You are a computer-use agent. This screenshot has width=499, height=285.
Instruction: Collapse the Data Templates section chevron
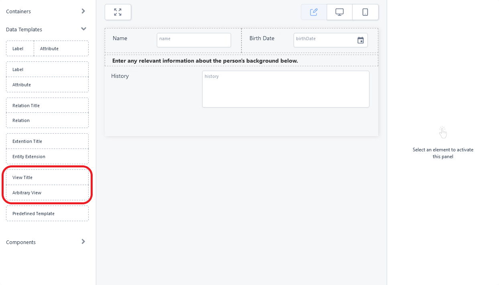click(x=83, y=29)
